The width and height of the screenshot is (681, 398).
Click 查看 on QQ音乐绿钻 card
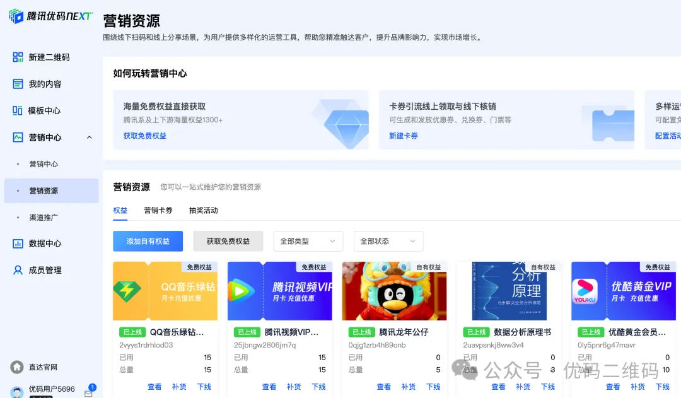point(154,387)
